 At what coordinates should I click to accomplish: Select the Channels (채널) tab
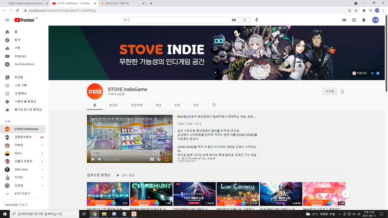158,105
